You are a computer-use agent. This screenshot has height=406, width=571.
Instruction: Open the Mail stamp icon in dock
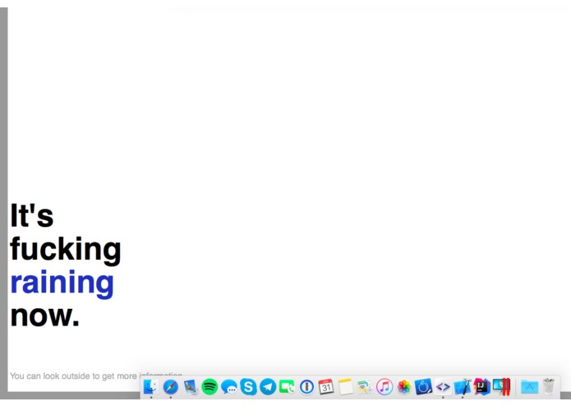click(x=190, y=387)
